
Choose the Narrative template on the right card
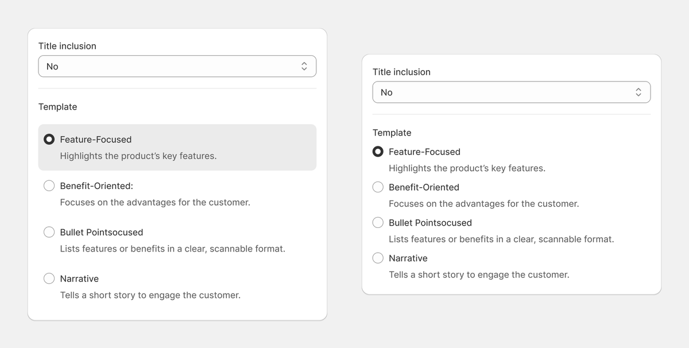click(x=378, y=258)
